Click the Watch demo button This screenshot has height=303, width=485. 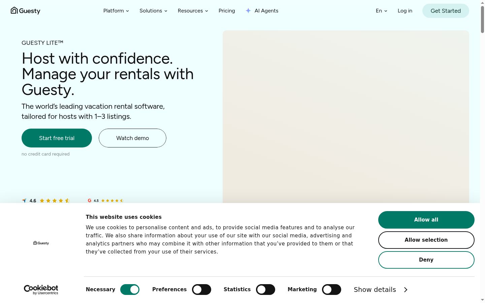coord(132,138)
